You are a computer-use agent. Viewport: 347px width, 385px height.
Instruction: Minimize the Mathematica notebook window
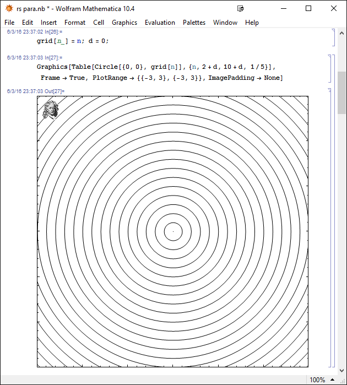click(283, 9)
